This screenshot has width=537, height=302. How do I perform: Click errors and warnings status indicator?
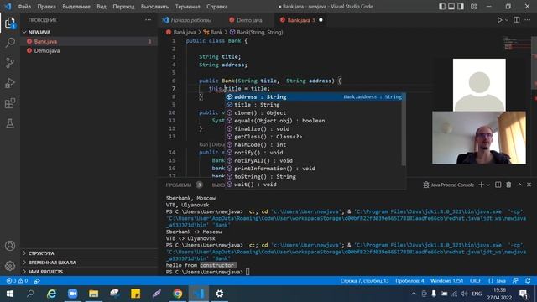pos(17,281)
